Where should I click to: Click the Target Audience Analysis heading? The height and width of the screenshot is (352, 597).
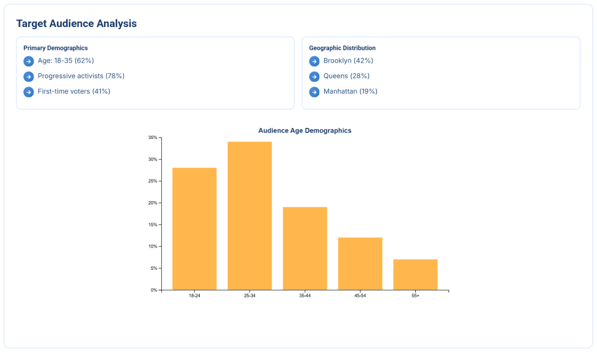tap(76, 24)
